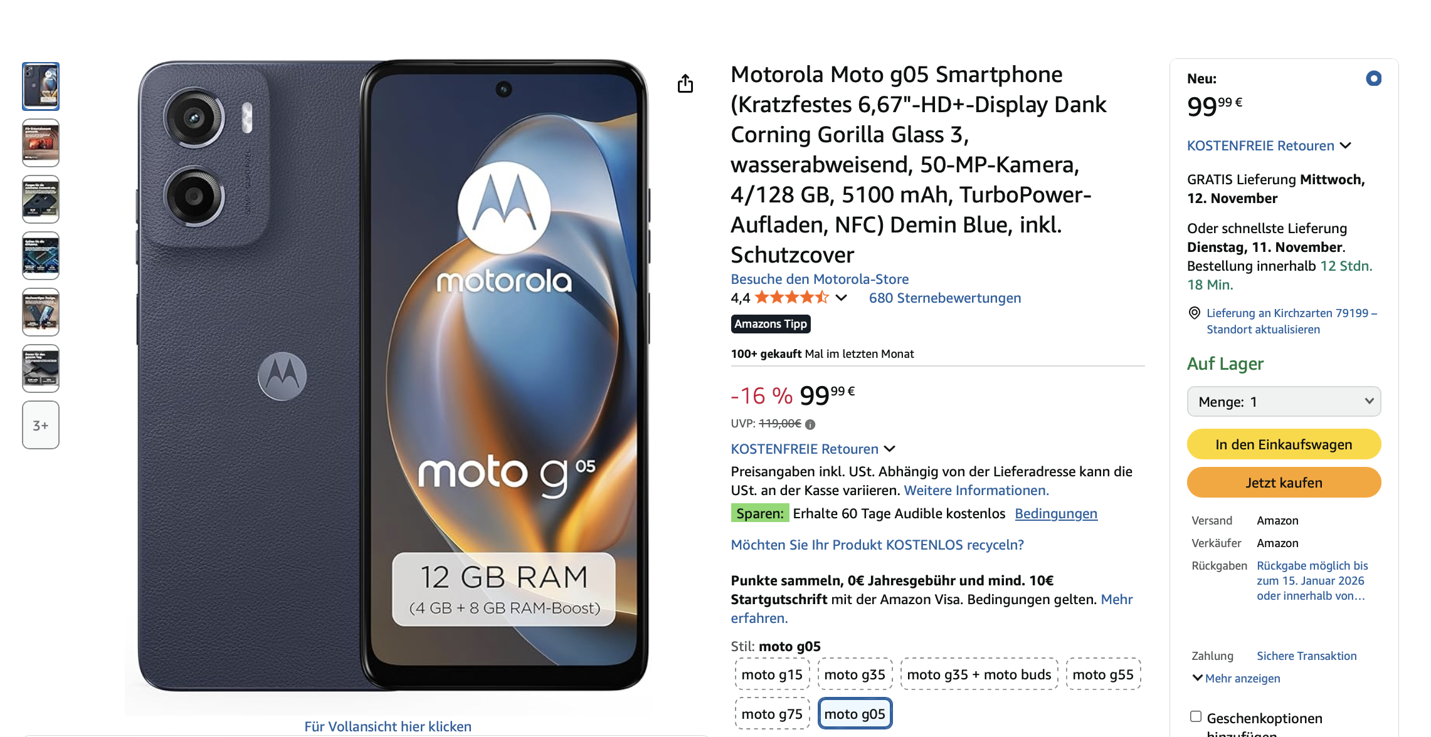The image size is (1431, 737).
Task: Click the Jetzt kaufen button
Action: click(1284, 483)
